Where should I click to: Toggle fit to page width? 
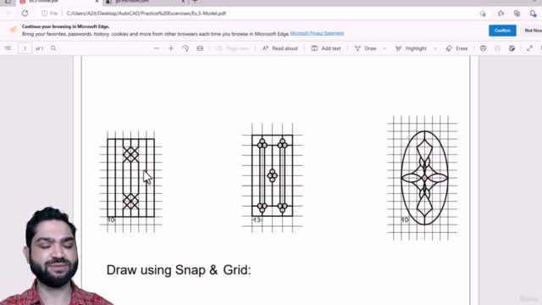[x=200, y=48]
